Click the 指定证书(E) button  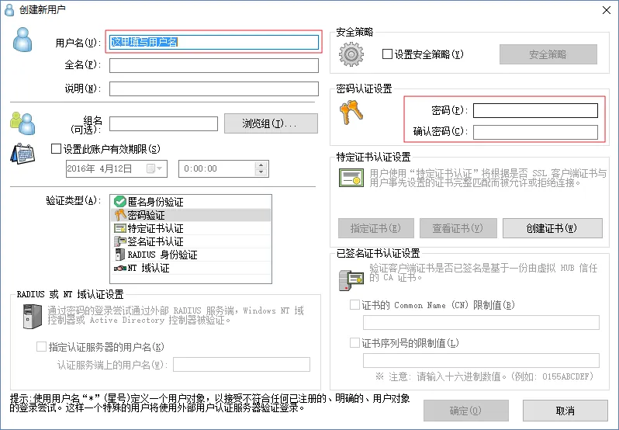pos(375,228)
